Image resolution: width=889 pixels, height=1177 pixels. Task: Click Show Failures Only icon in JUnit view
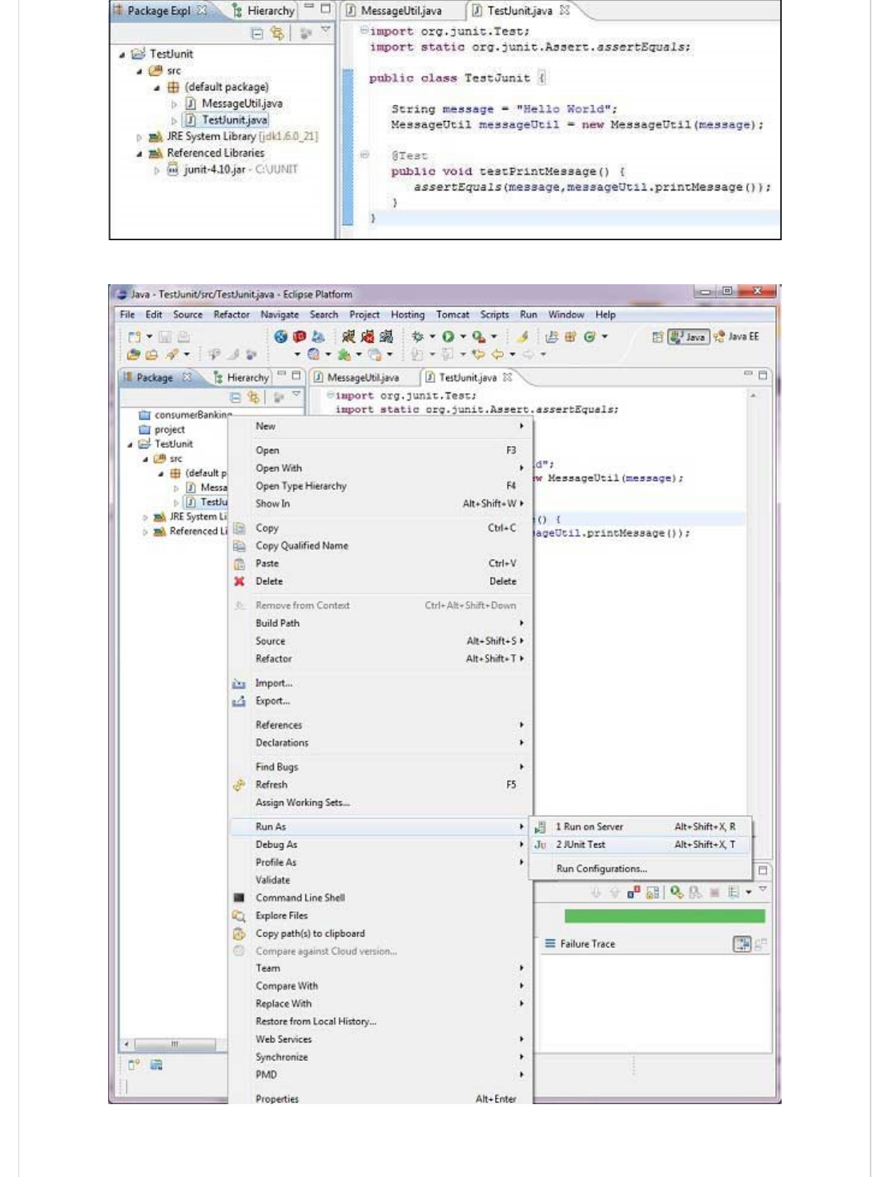click(x=634, y=892)
